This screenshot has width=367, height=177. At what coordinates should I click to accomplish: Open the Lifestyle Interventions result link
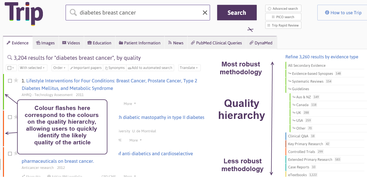[x=111, y=81]
